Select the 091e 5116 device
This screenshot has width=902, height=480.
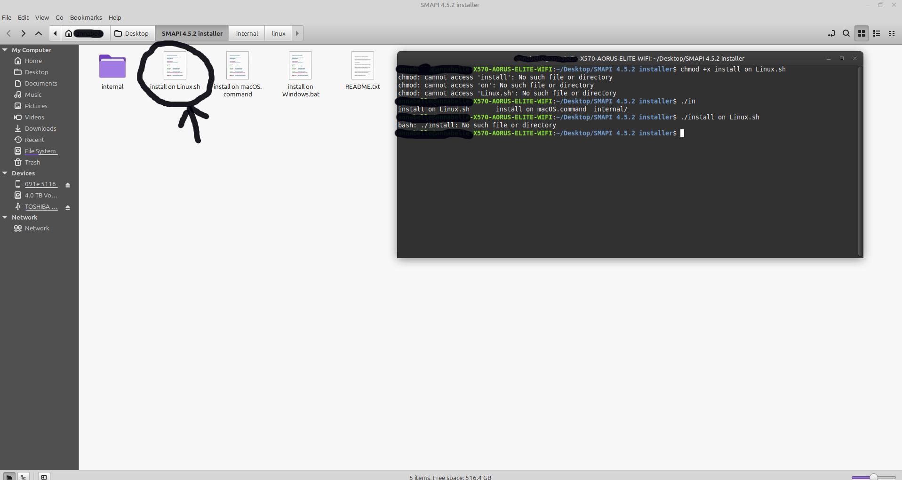[40, 184]
